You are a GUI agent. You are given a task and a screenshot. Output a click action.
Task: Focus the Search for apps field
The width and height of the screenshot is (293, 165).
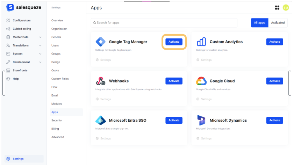click(x=164, y=23)
